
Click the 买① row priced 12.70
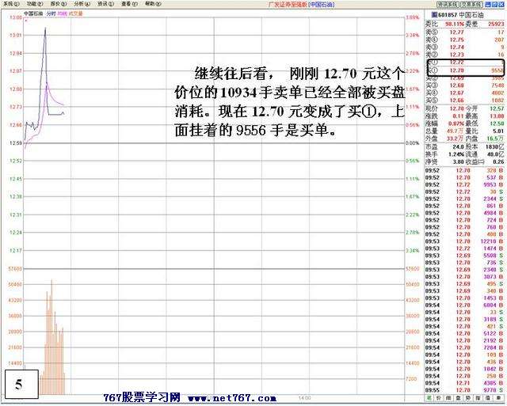point(465,70)
